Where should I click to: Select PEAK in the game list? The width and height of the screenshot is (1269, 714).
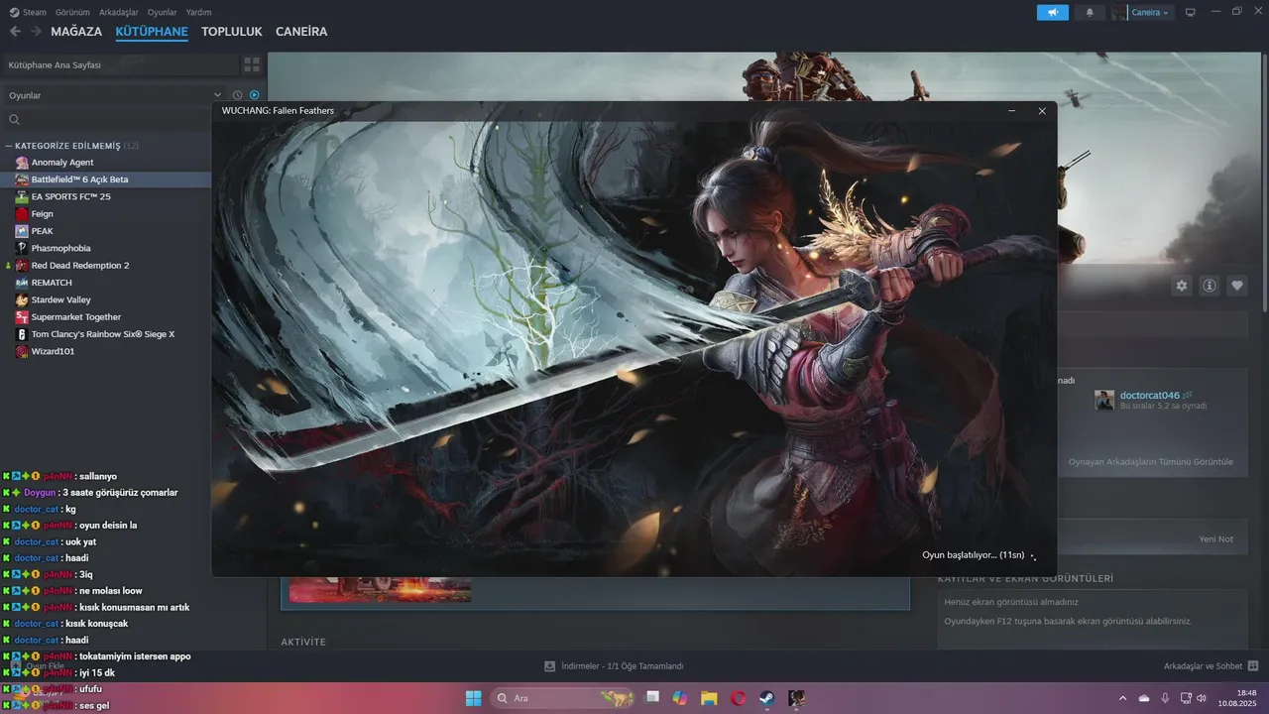(x=43, y=231)
